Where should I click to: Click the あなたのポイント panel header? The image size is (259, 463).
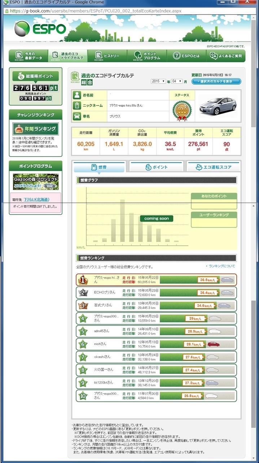click(214, 196)
